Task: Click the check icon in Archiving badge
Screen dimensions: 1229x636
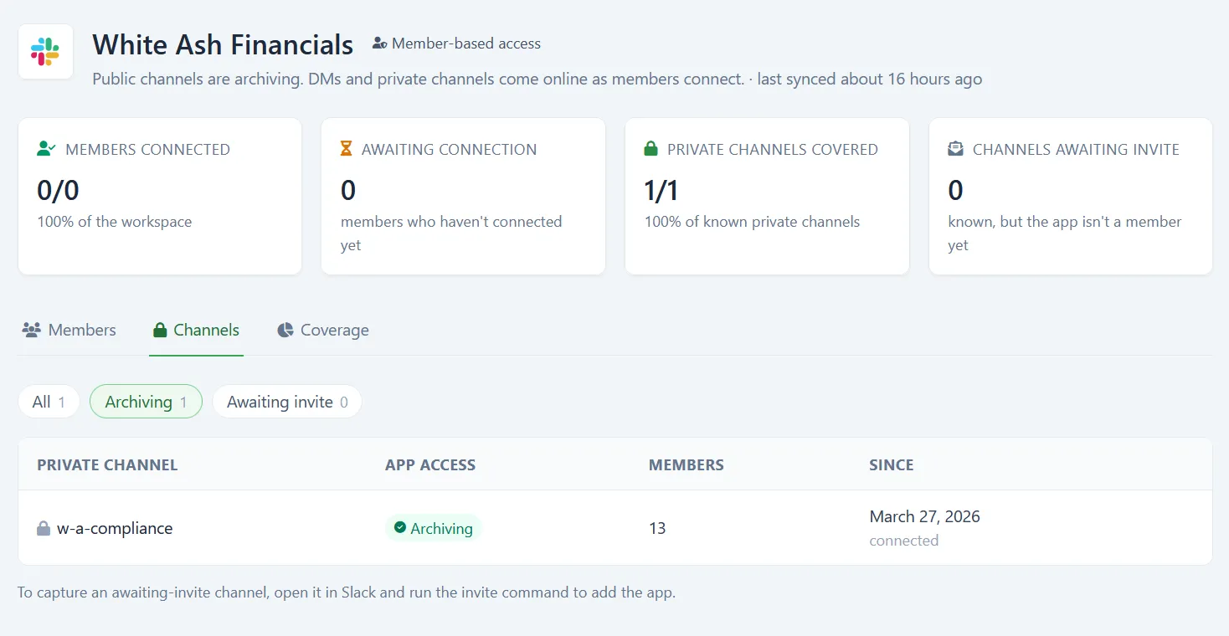Action: click(x=400, y=528)
